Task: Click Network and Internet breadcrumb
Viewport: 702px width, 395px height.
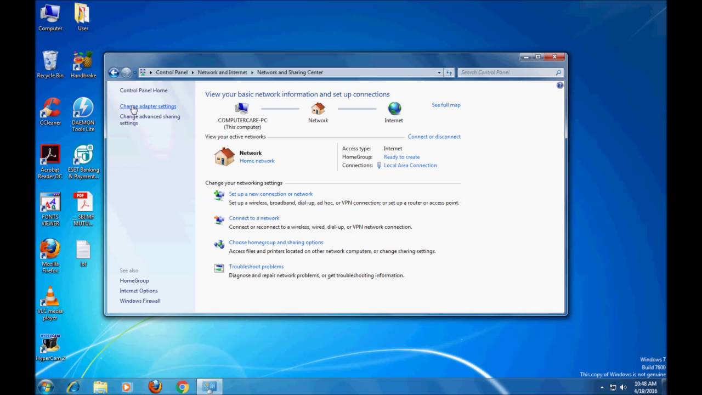Action: pyautogui.click(x=222, y=72)
